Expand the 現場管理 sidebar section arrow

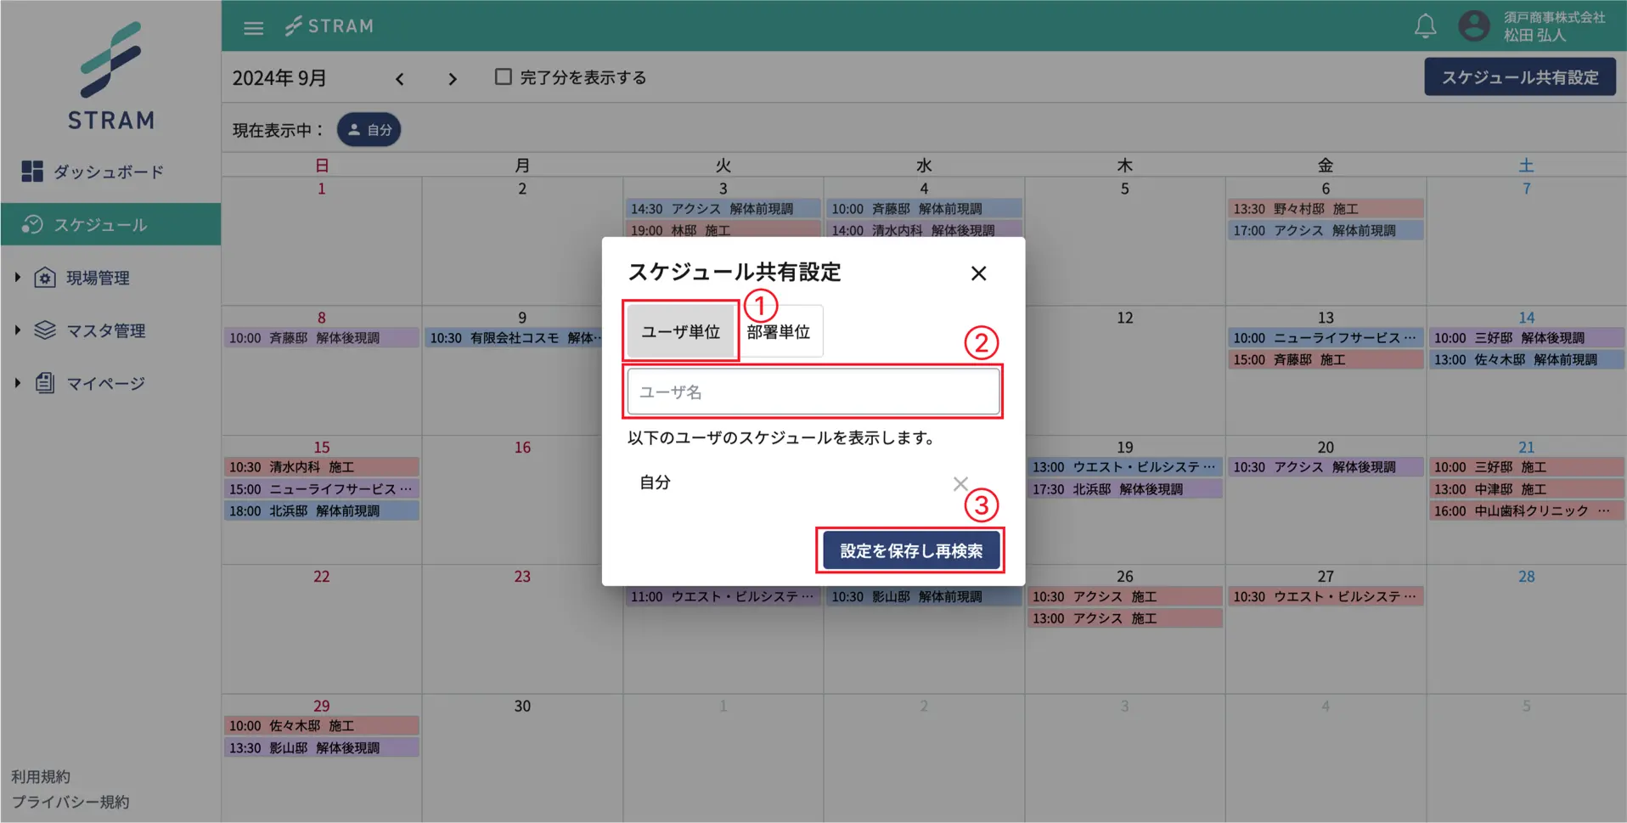[x=17, y=278]
